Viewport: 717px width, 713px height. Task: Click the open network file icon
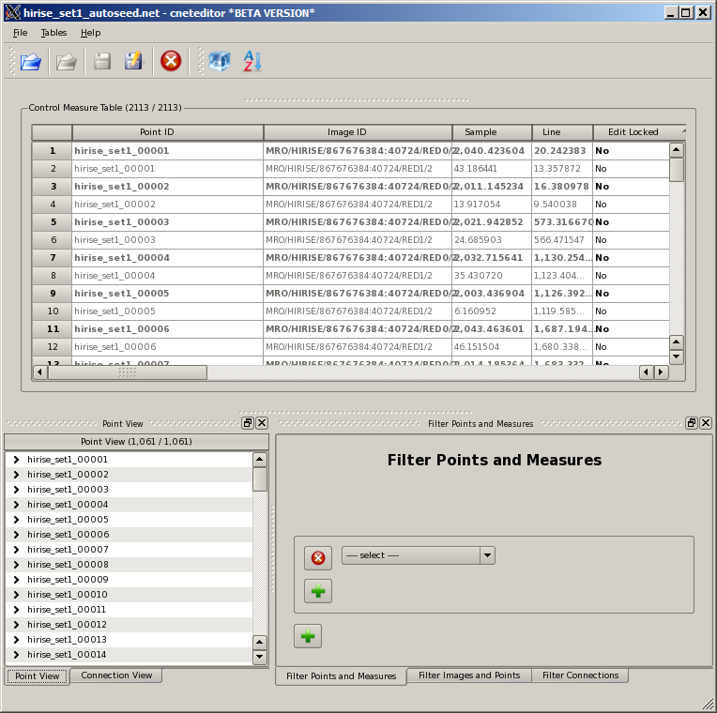click(x=31, y=61)
